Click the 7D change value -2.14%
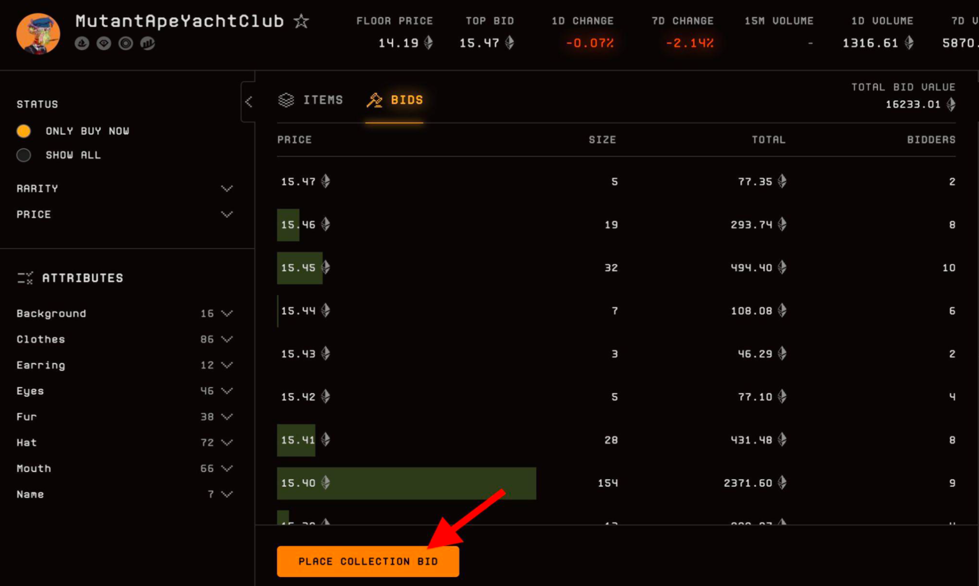 coord(689,43)
